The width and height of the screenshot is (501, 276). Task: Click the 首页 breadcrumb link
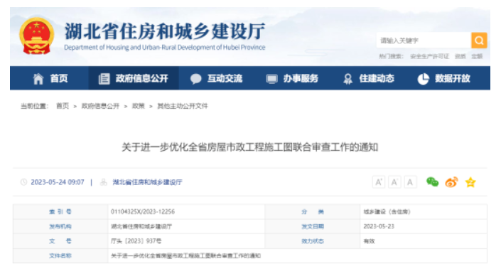click(63, 106)
